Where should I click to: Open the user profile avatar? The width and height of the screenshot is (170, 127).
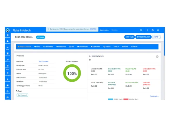(x=7, y=30)
